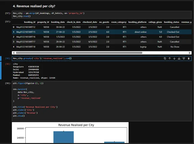This screenshot has width=194, height=144.
Task: Click the cell 59 execution prompt
Action: pyautogui.click(x=8, y=83)
